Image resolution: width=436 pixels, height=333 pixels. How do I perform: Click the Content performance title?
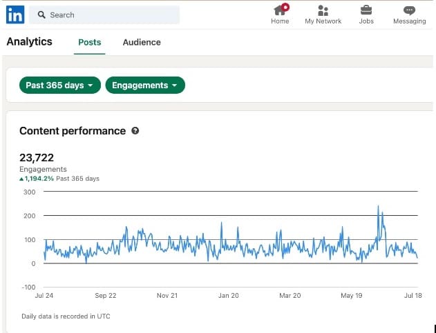click(73, 131)
